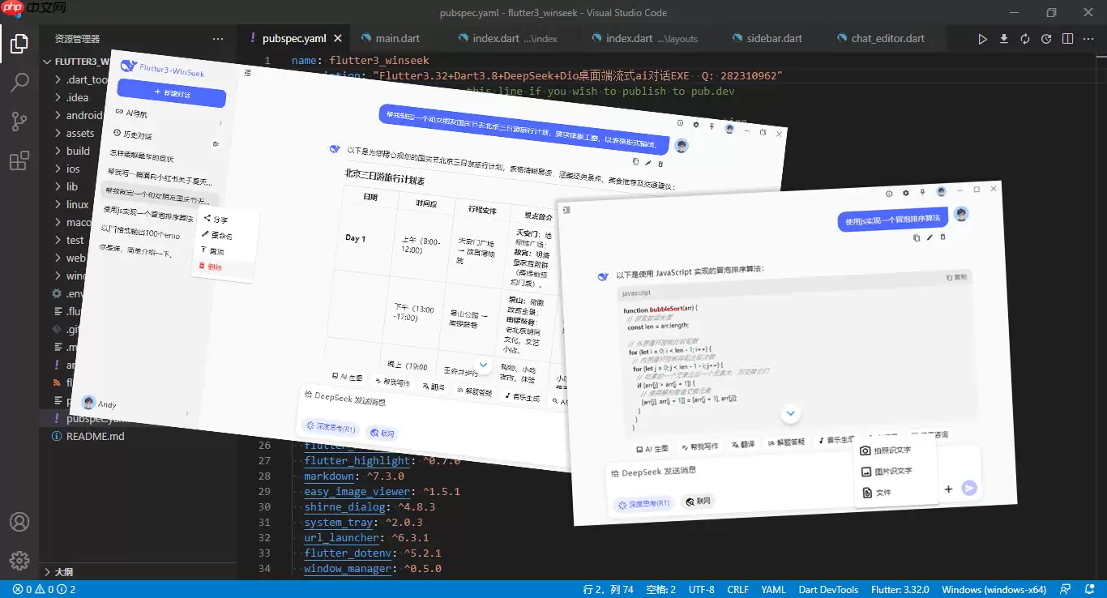This screenshot has height=598, width=1107.
Task: Click the Run button in the editor toolbar
Action: click(981, 38)
